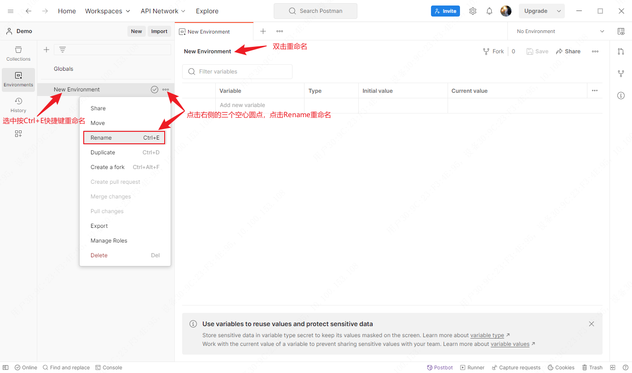
Task: Open Trash in the status bar
Action: pyautogui.click(x=592, y=367)
